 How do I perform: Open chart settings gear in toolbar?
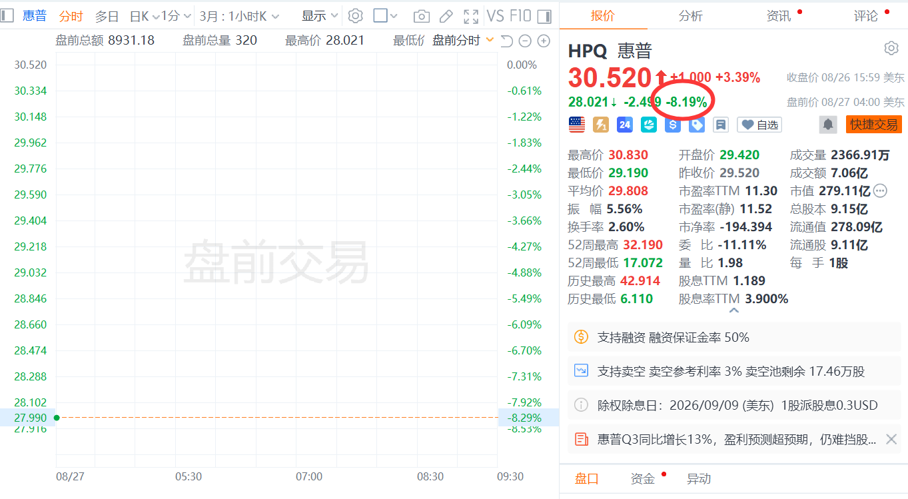click(356, 16)
